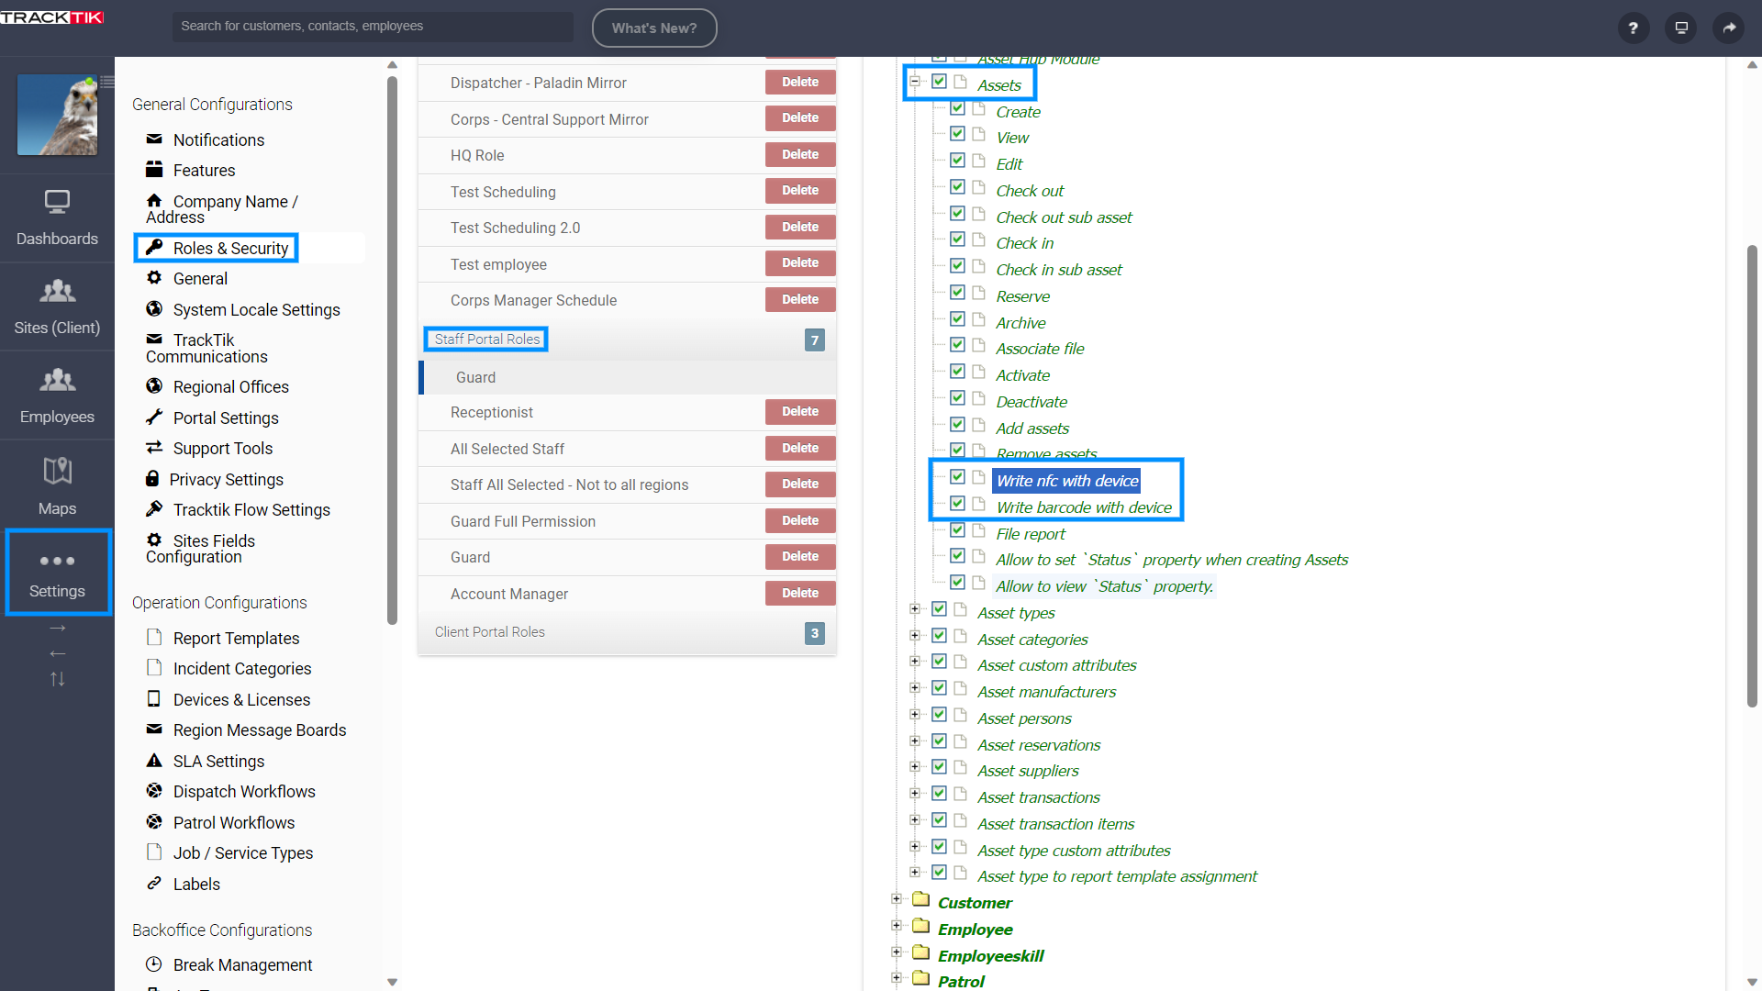Expand the Customer permissions folder
1762x991 pixels.
[x=897, y=899]
